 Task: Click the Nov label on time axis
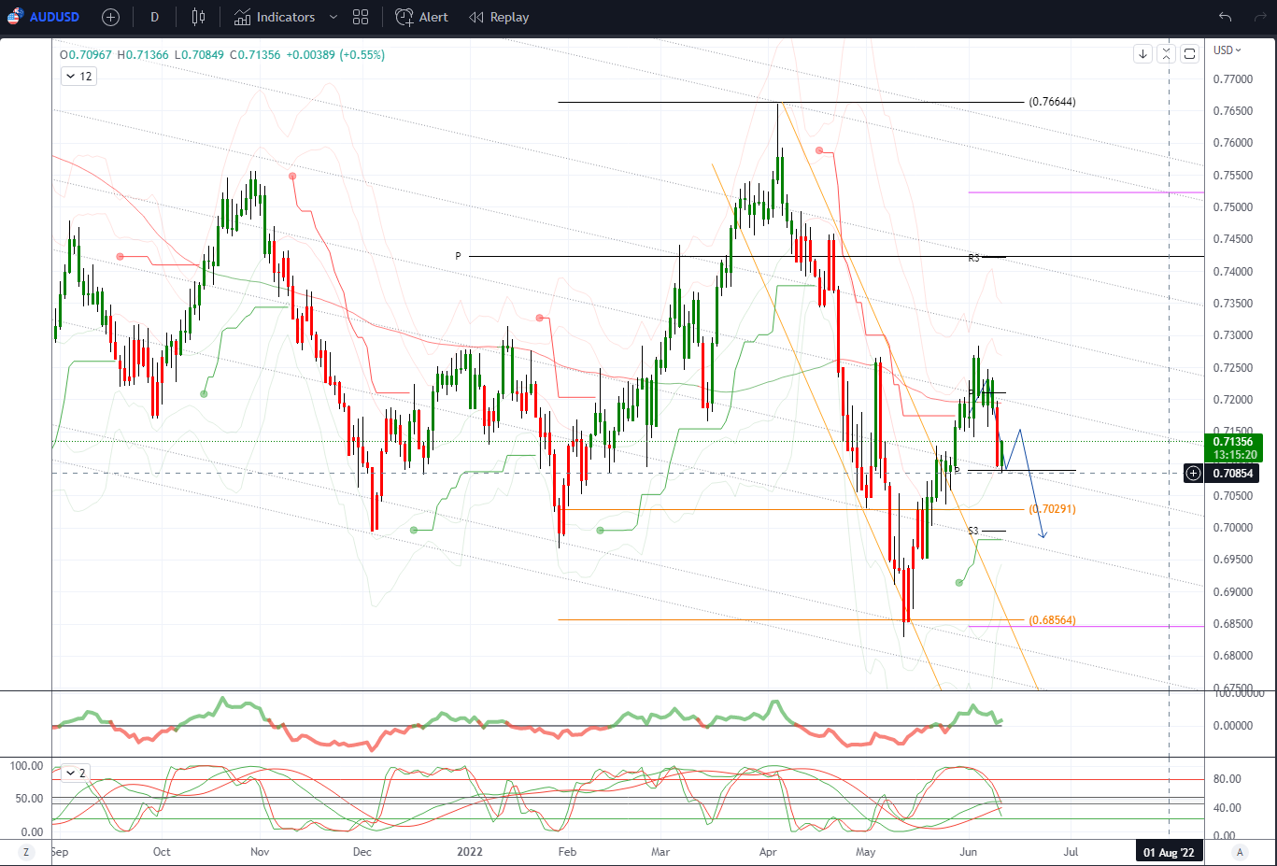pyautogui.click(x=260, y=852)
